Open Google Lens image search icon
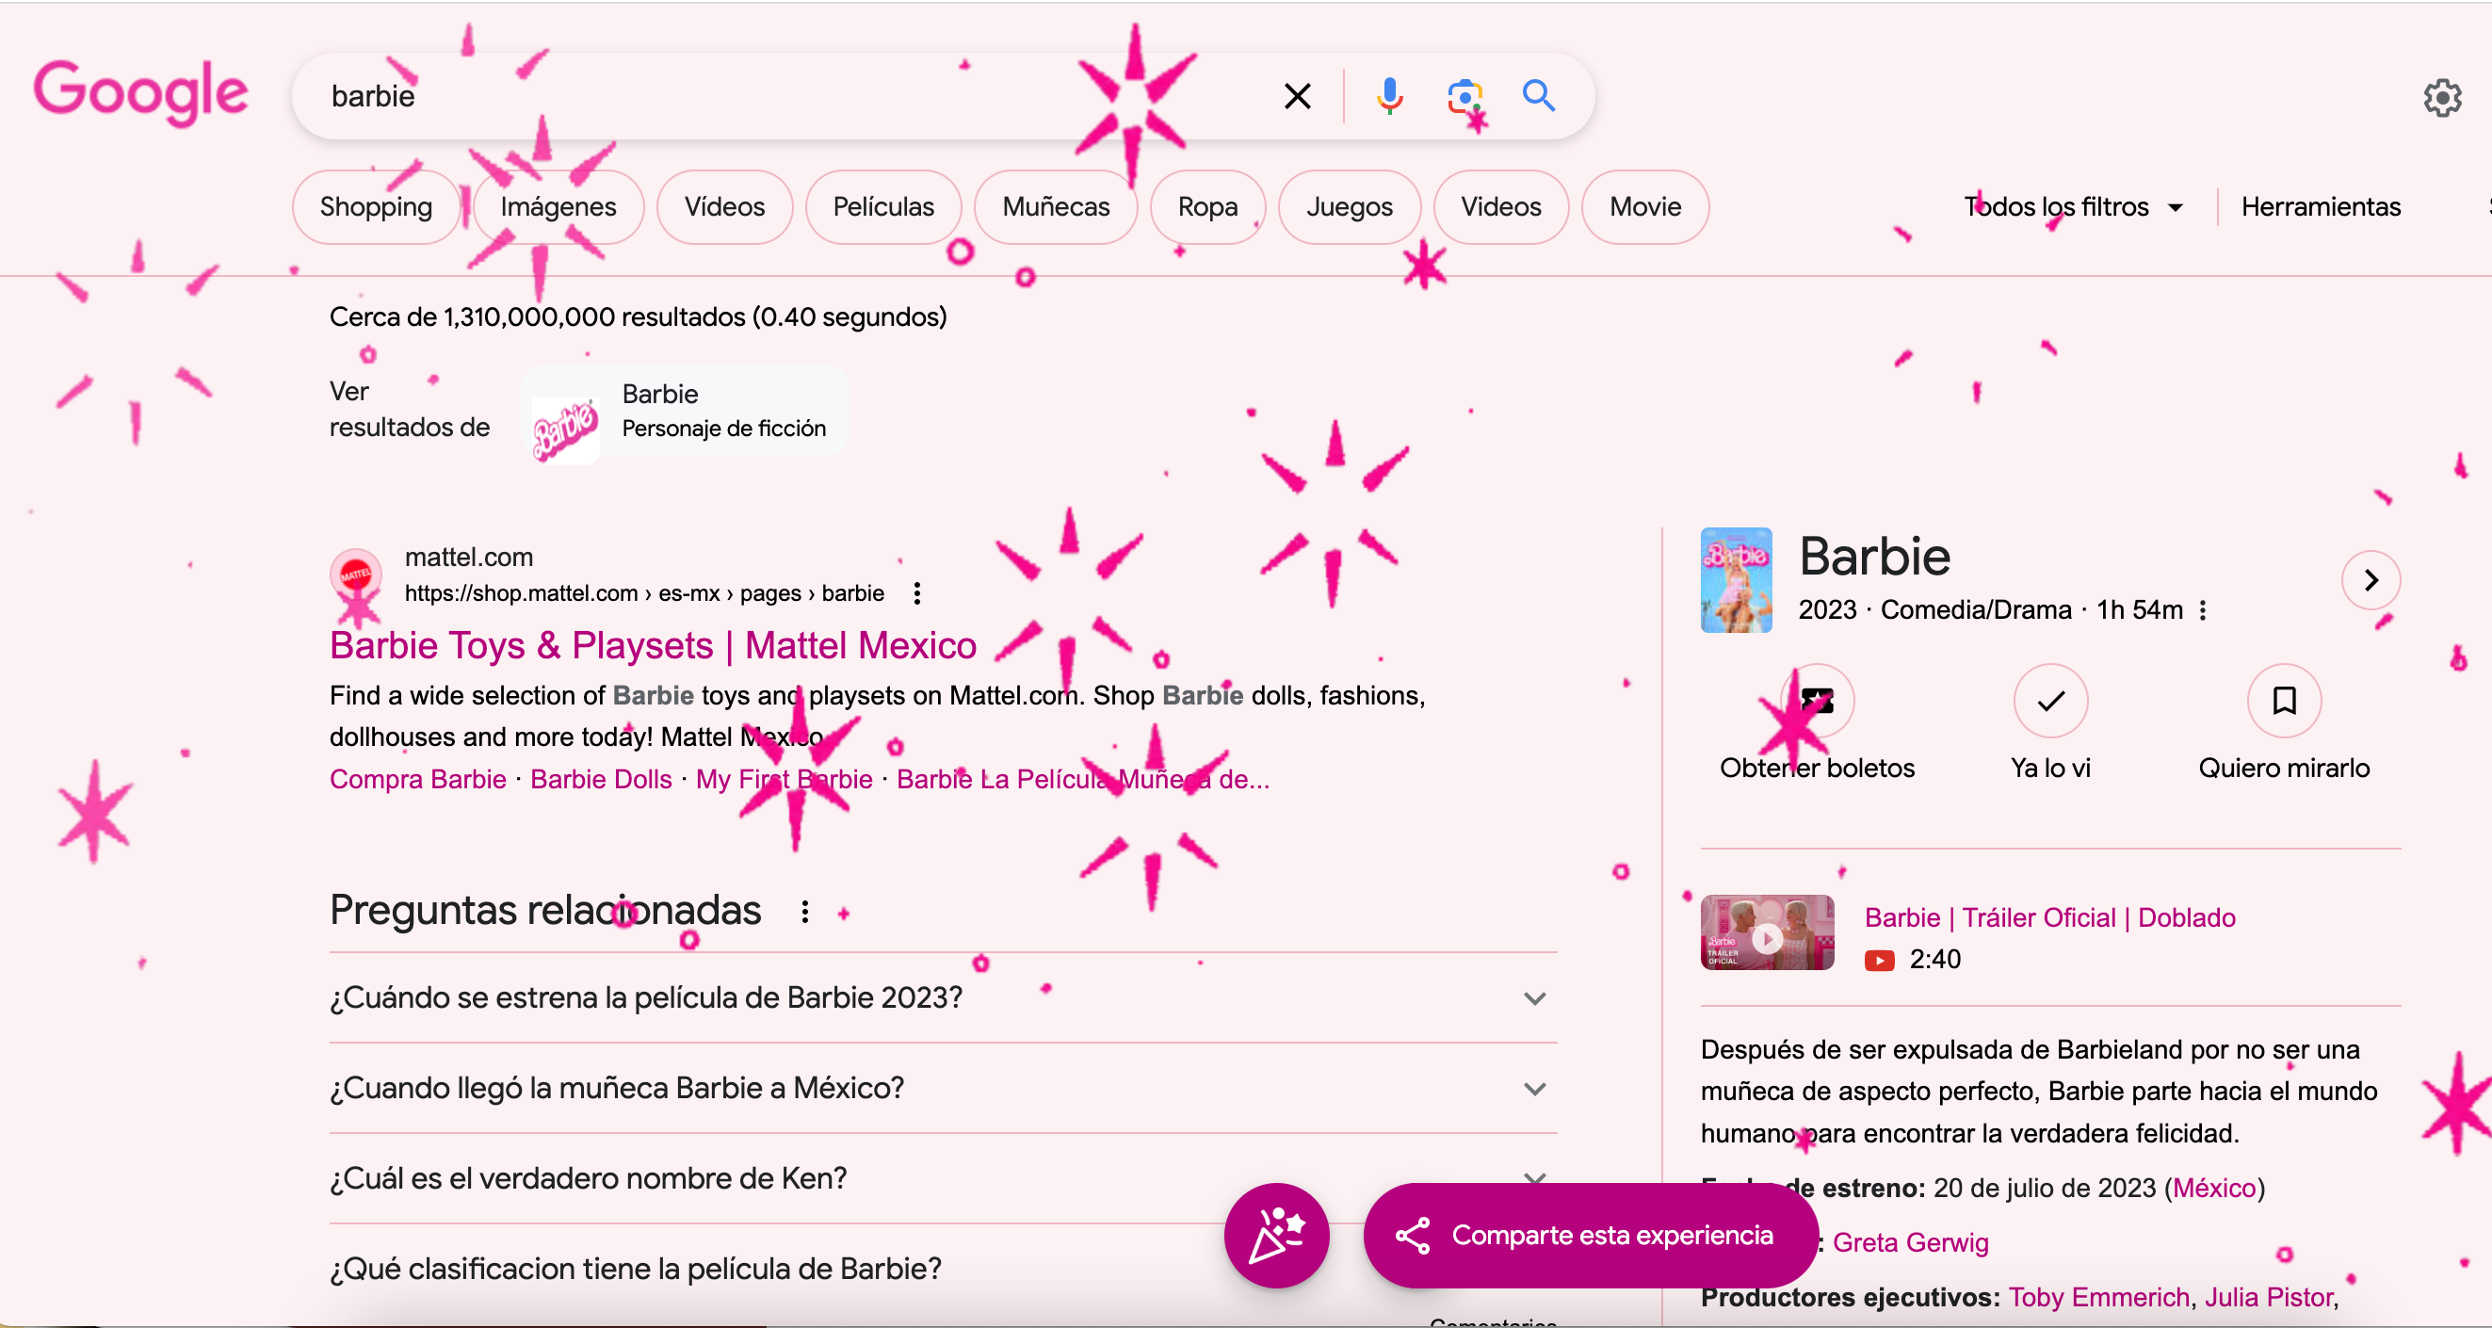This screenshot has width=2492, height=1328. tap(1464, 96)
